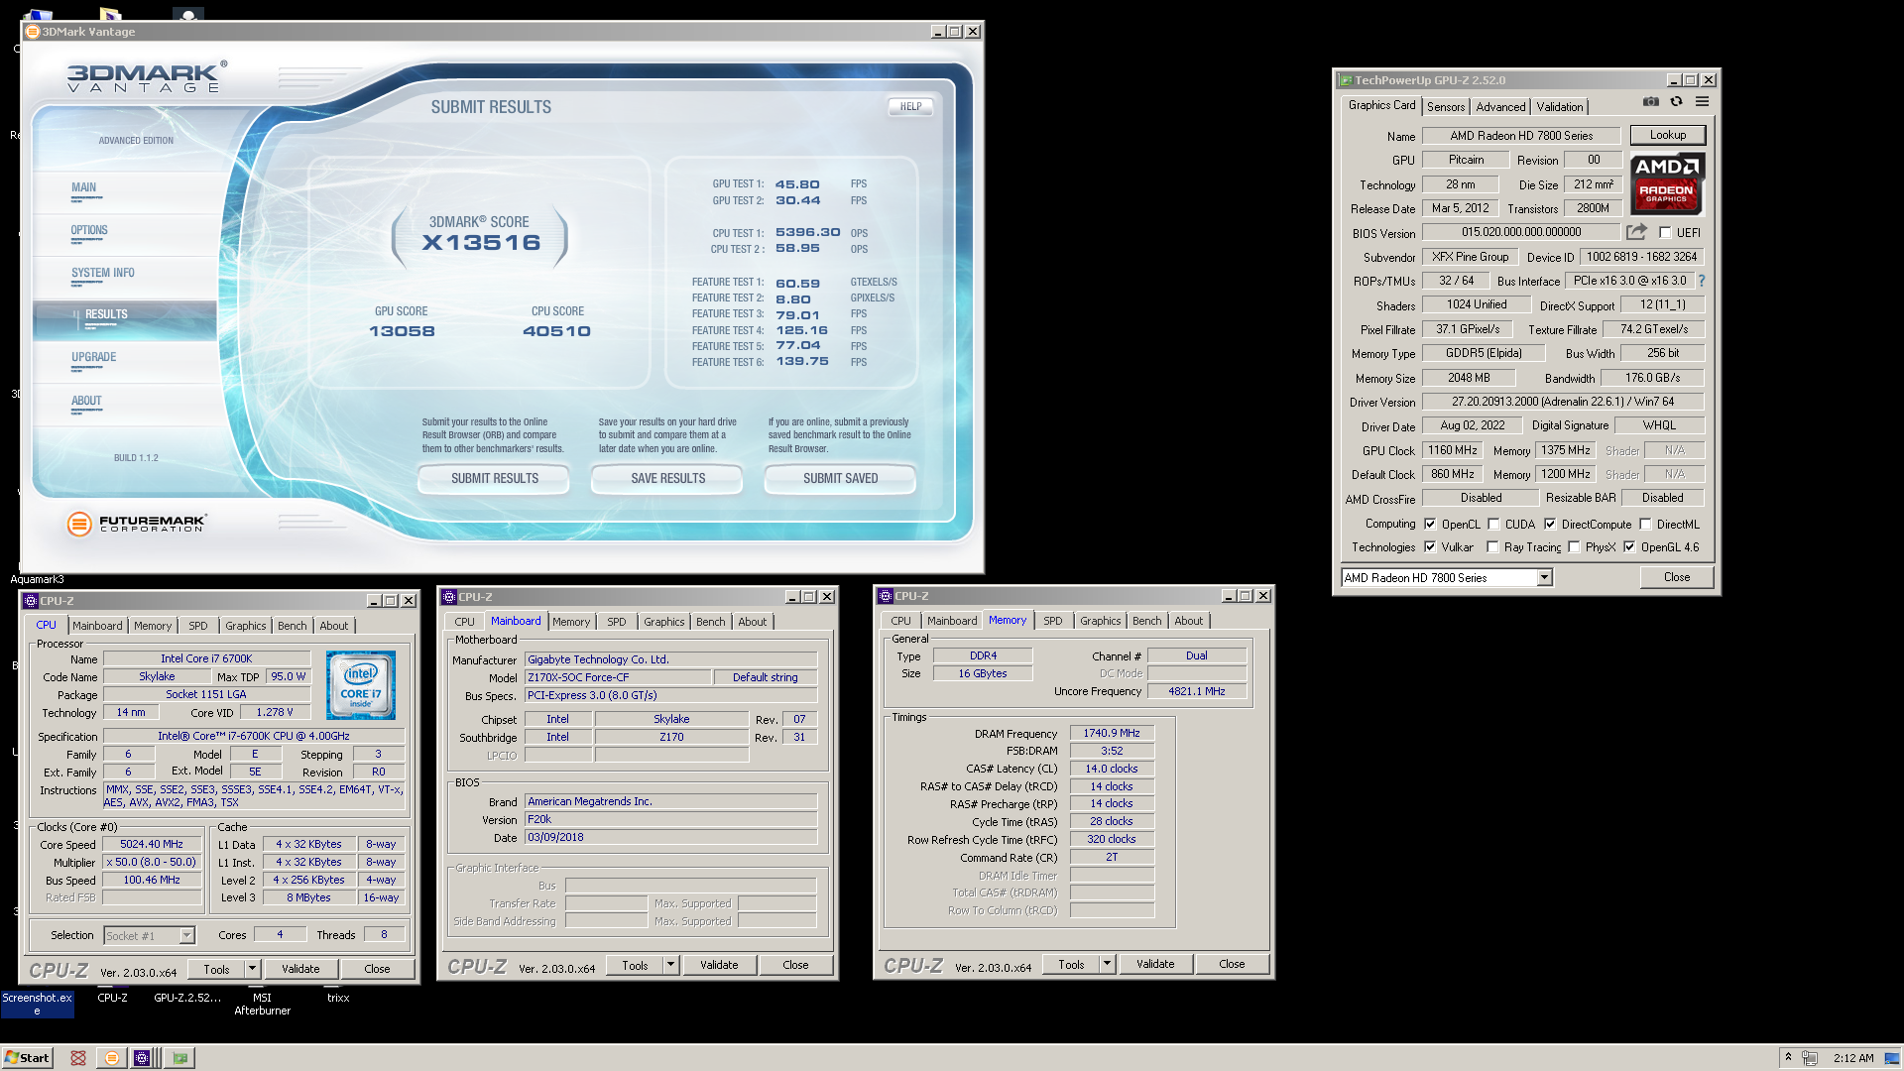Switch to GPU-Z via green card taskbar button

[179, 1058]
